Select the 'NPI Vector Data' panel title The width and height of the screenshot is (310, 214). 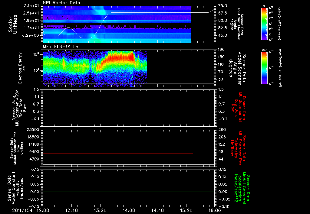tap(61, 3)
